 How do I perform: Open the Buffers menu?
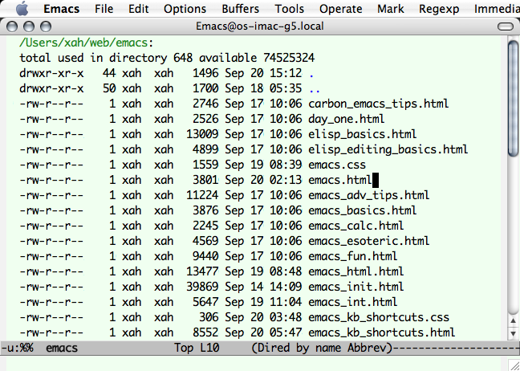[241, 9]
